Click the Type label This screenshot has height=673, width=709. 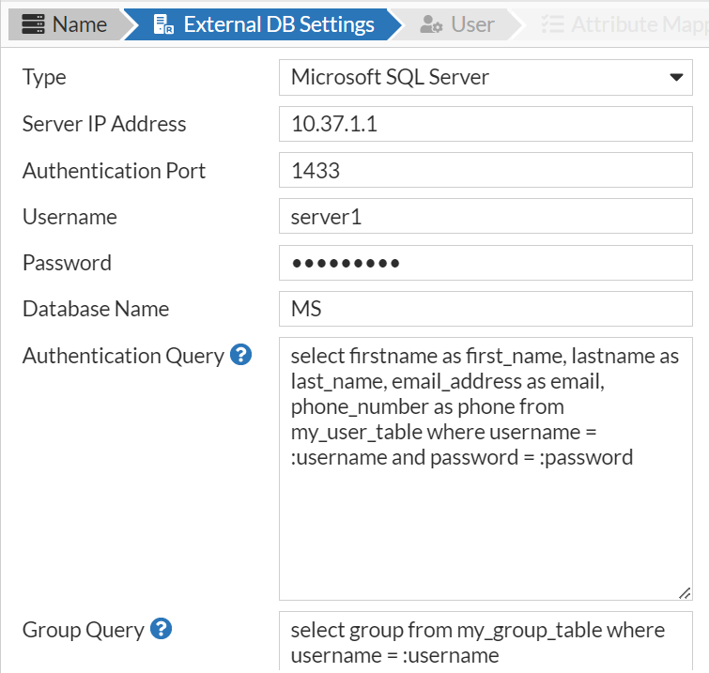[44, 78]
